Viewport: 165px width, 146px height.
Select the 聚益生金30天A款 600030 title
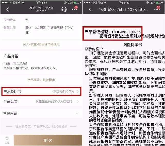[x=41, y=10]
